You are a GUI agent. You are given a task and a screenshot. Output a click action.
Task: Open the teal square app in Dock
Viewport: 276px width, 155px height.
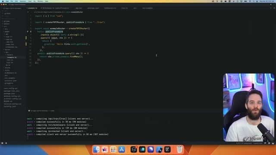point(142,149)
